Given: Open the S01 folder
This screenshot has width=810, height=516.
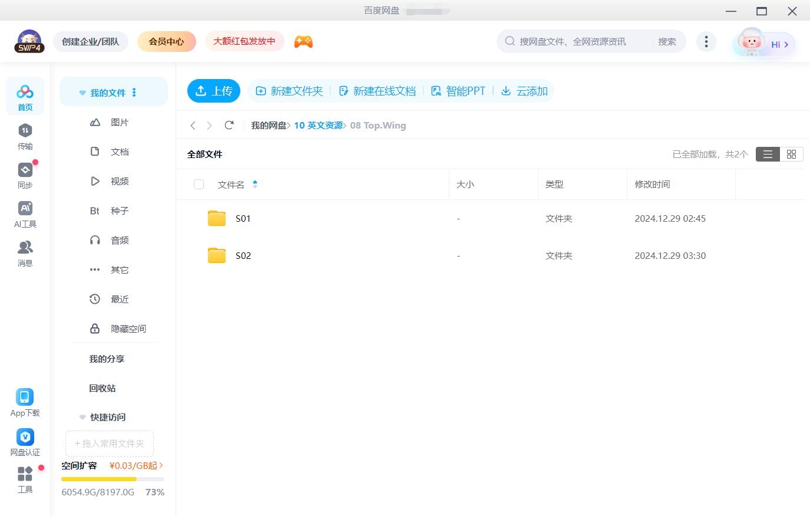Looking at the screenshot, I should pyautogui.click(x=243, y=218).
